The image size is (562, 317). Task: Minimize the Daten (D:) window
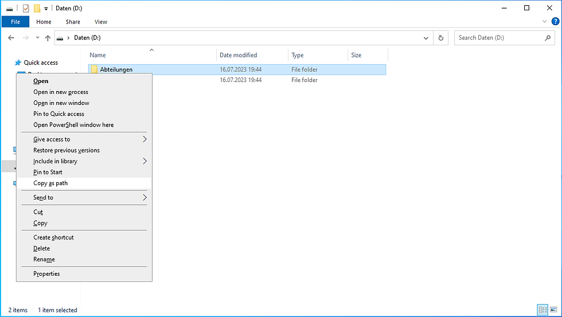point(504,8)
